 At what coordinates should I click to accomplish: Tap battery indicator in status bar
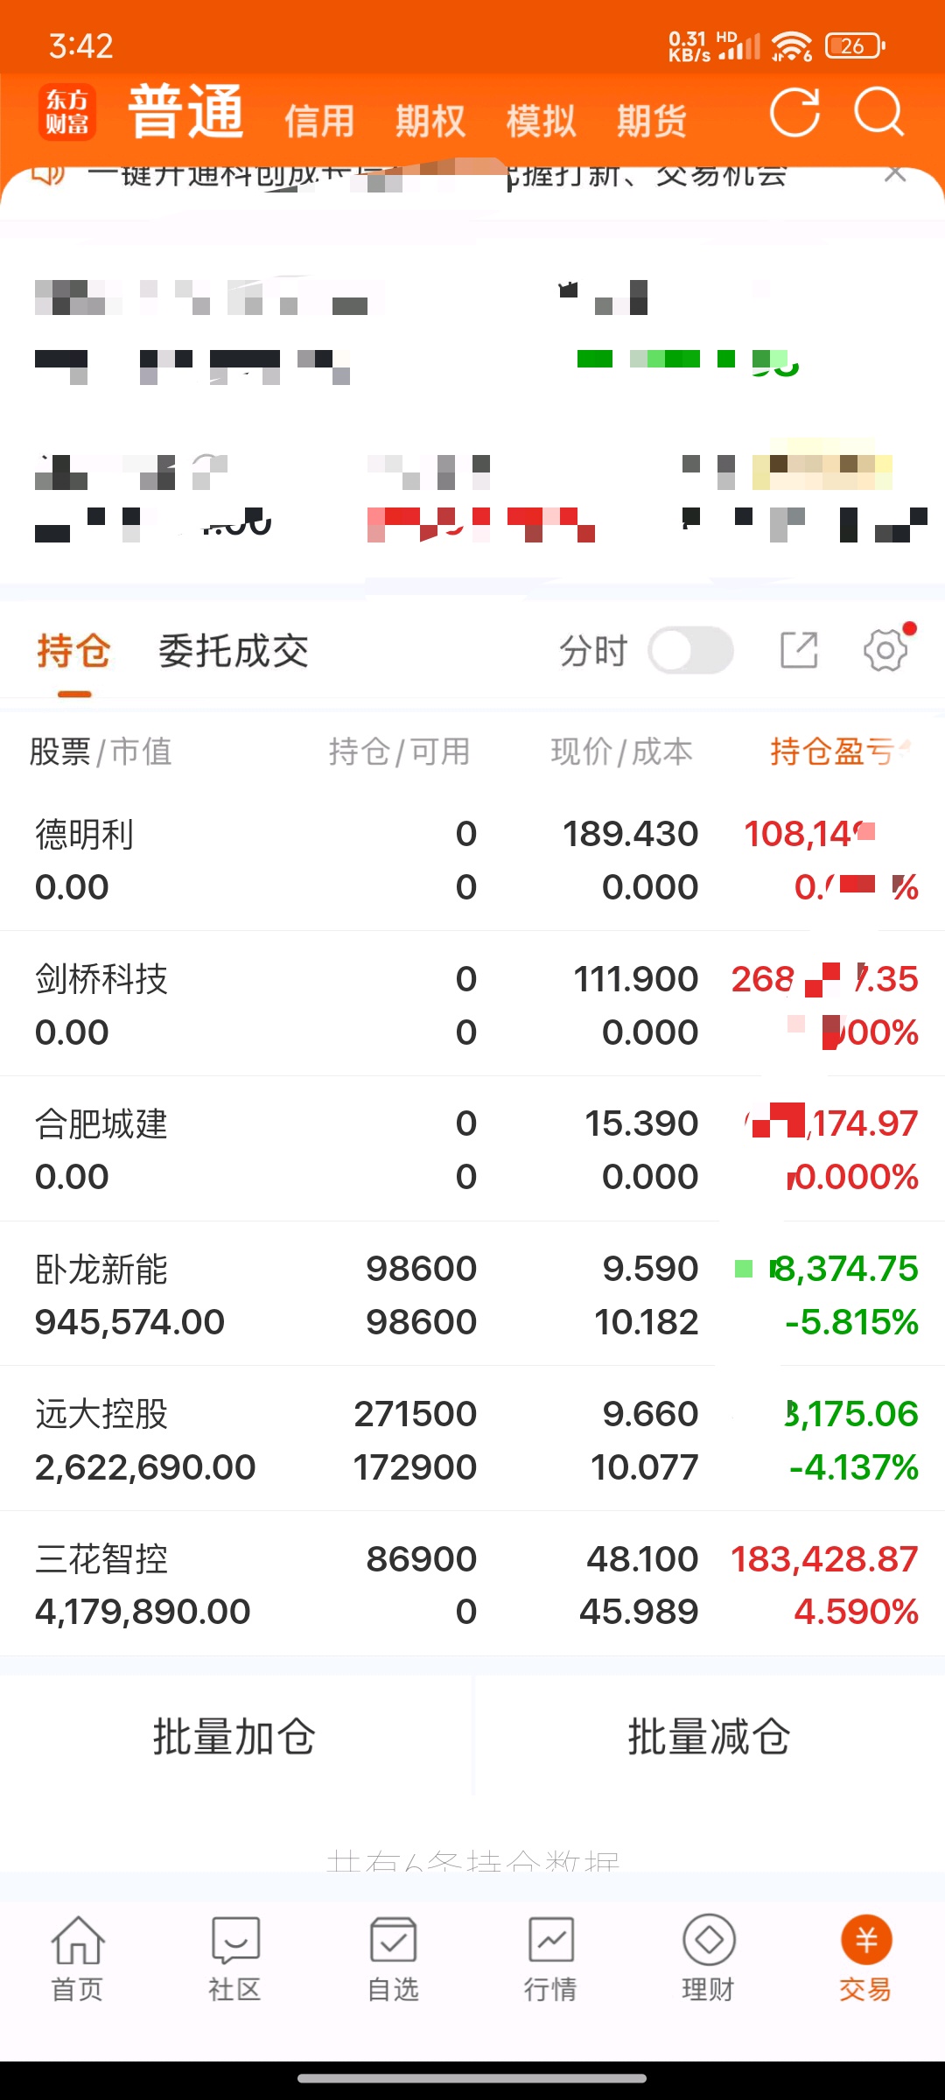pyautogui.click(x=855, y=45)
